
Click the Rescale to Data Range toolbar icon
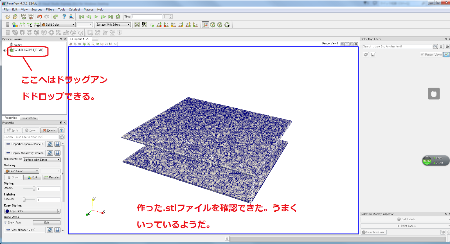click(22, 25)
